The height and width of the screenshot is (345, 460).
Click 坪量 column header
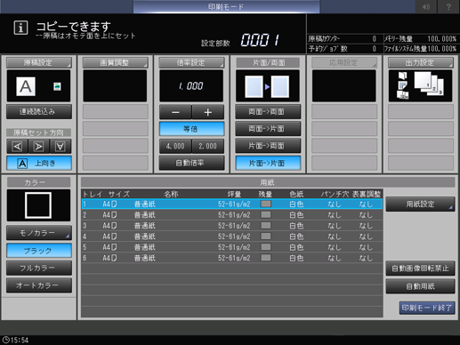(234, 194)
